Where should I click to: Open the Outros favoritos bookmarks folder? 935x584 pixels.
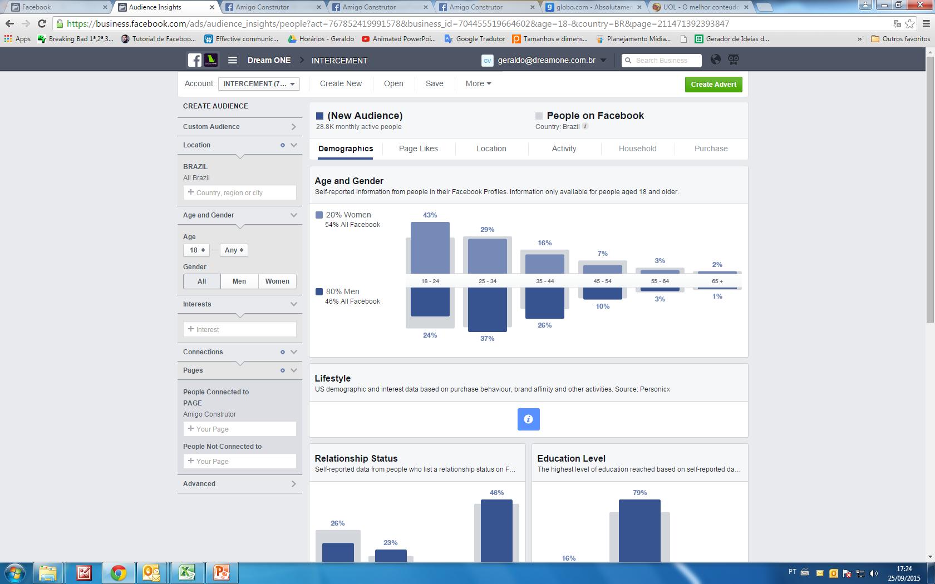[900, 39]
